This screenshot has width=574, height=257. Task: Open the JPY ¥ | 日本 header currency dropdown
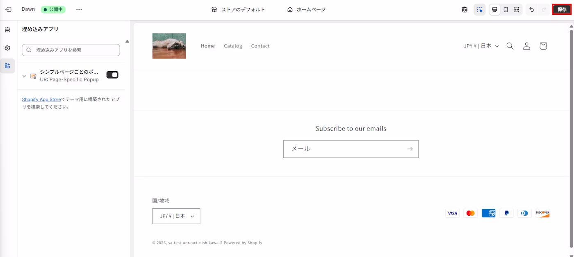[481, 46]
